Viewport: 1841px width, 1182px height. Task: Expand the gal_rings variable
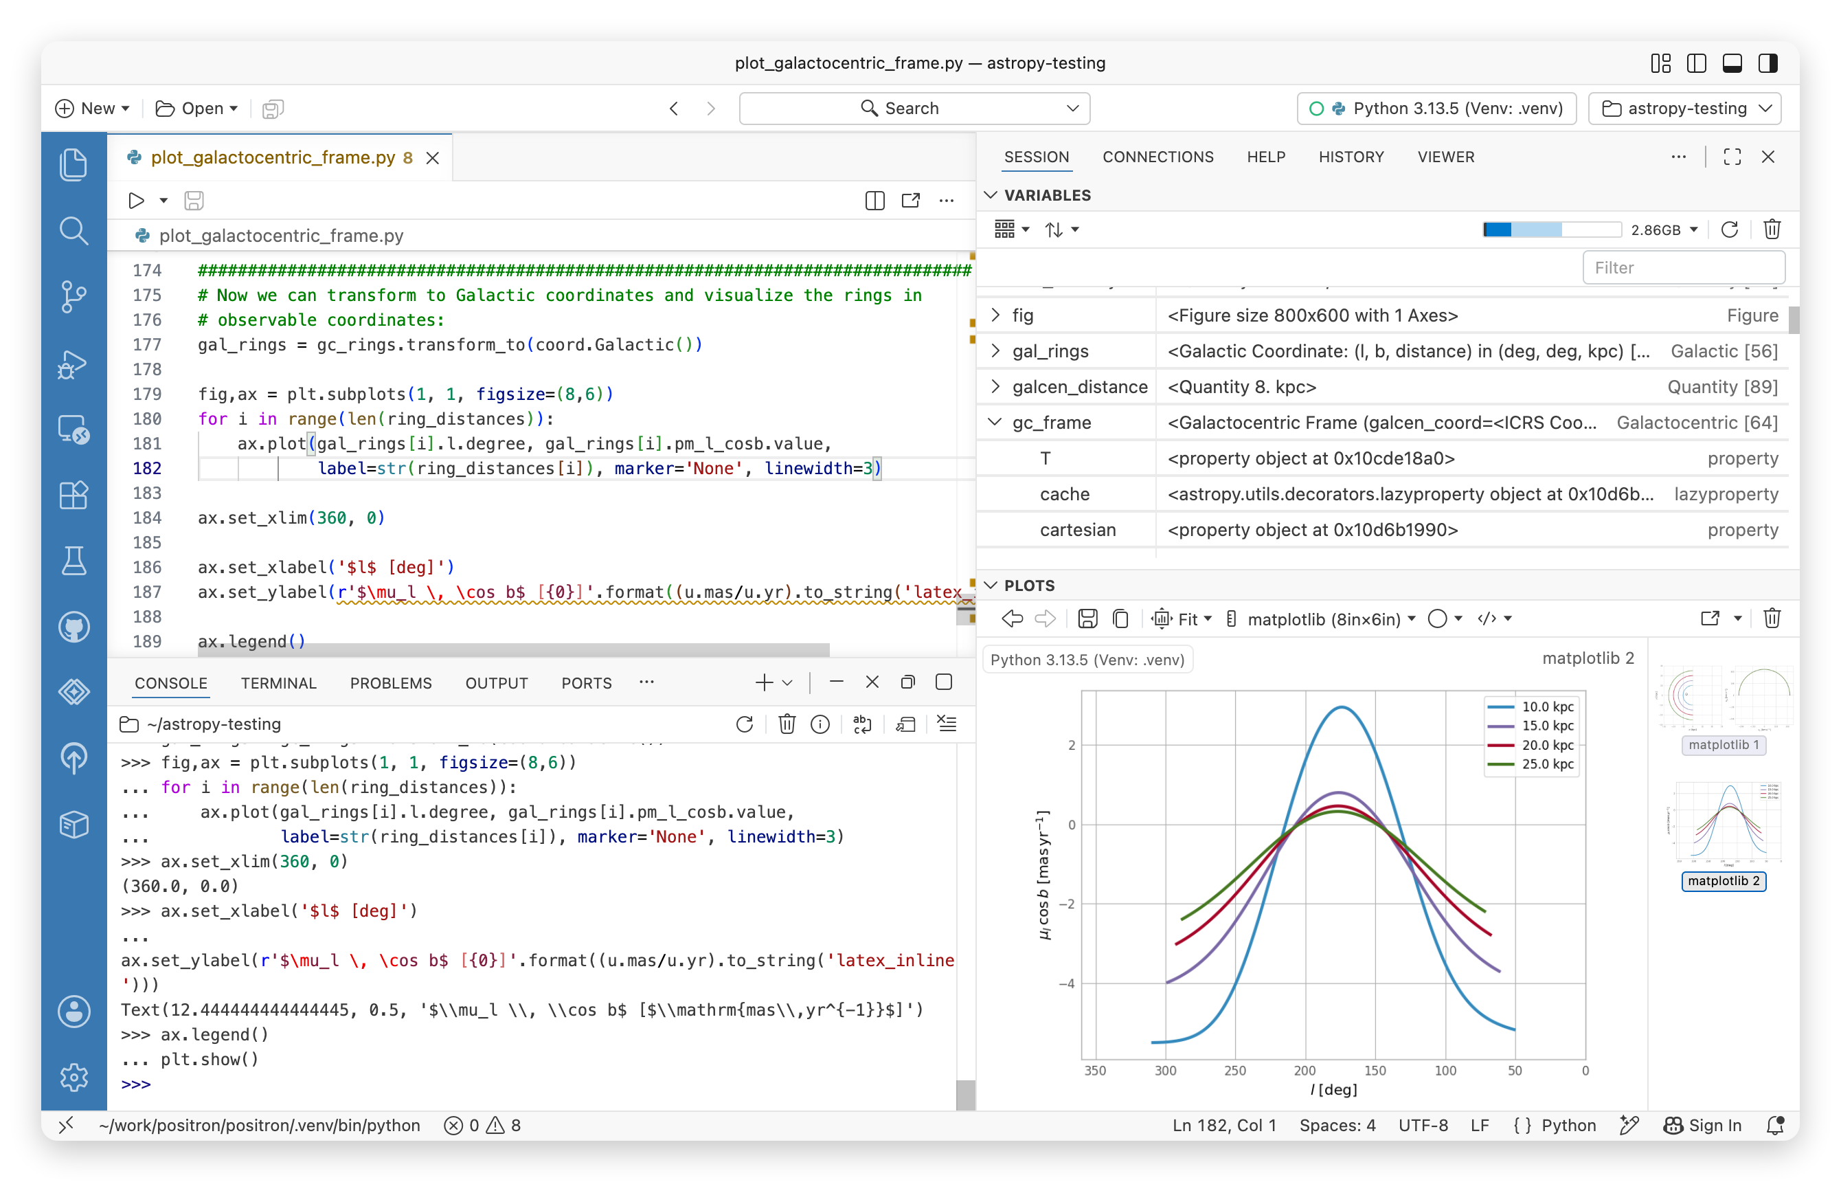[x=995, y=350]
